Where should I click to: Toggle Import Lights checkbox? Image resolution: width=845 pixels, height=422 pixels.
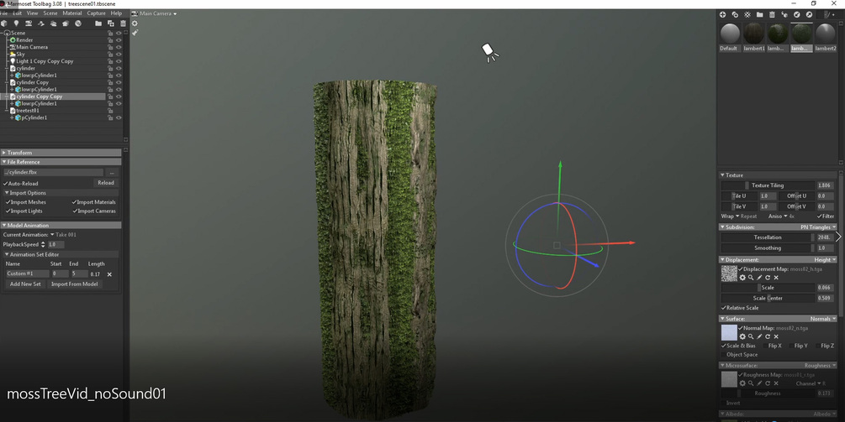[8, 211]
